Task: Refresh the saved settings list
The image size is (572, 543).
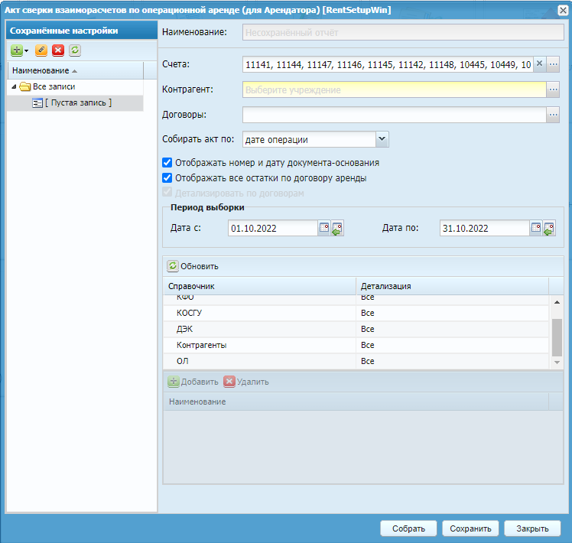Action: pyautogui.click(x=74, y=50)
